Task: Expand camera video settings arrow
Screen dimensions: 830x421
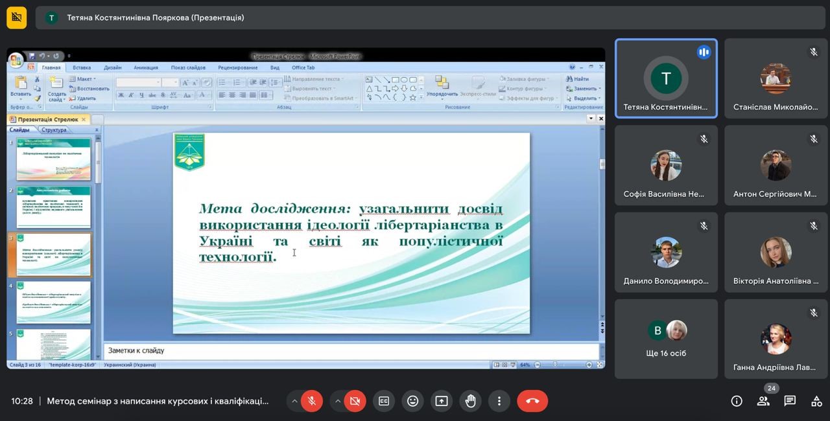Action: pos(338,401)
